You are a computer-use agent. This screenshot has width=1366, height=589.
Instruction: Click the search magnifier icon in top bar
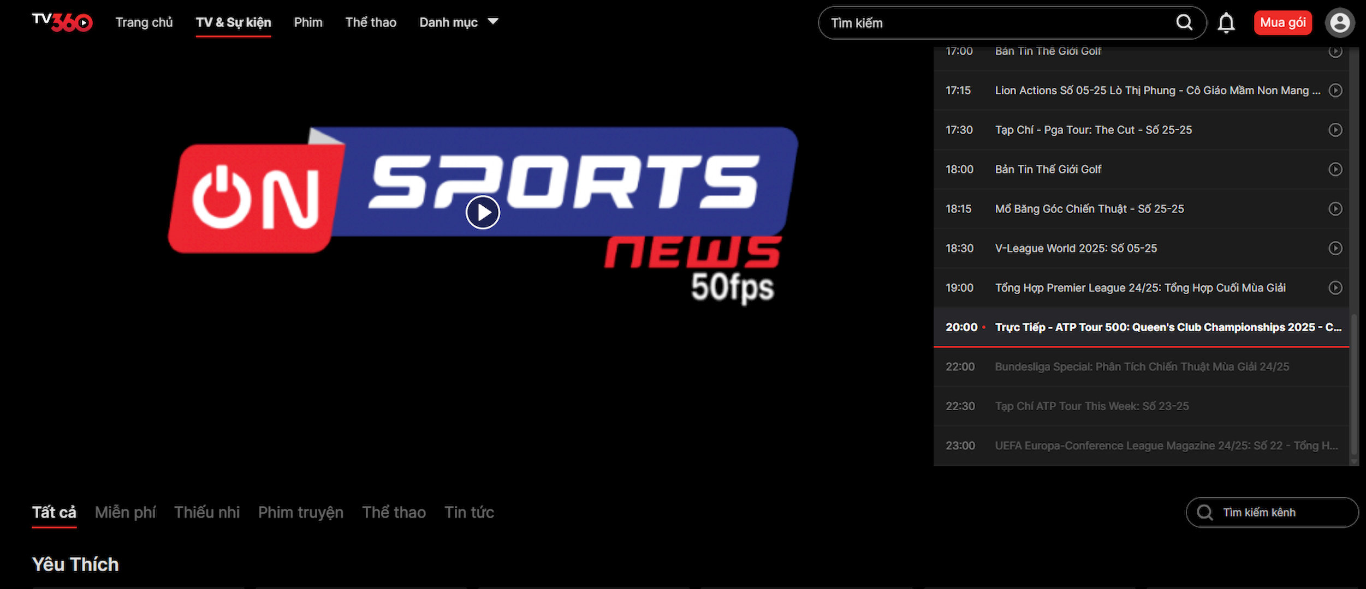pos(1184,22)
